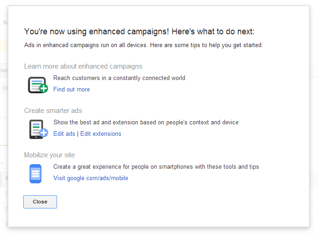Click the enhanced campaigns tablet icon
Viewport: 318px width, 235px height.
[x=38, y=85]
